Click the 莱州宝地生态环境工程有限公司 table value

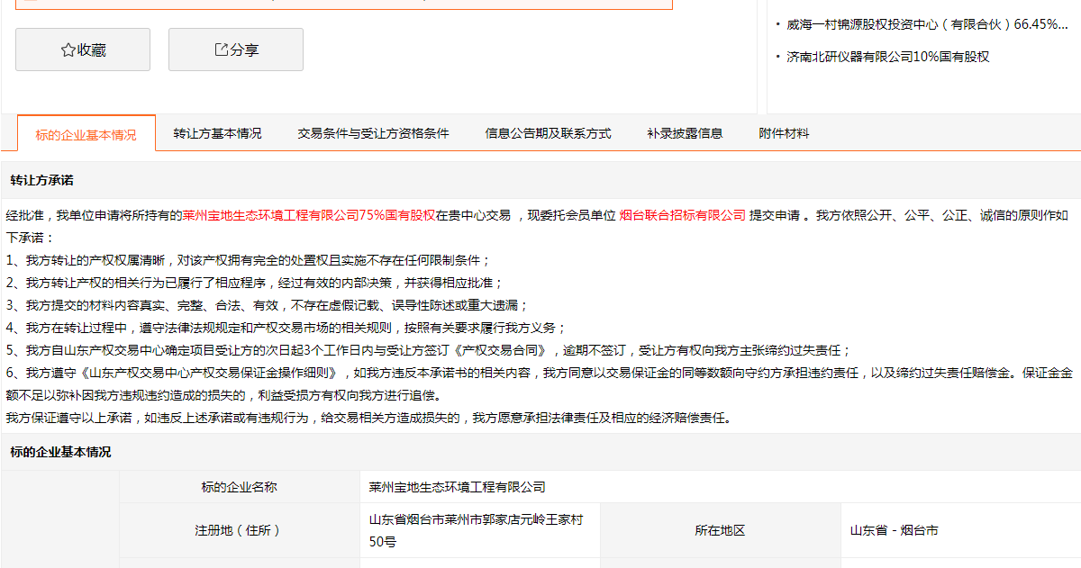[x=457, y=487]
